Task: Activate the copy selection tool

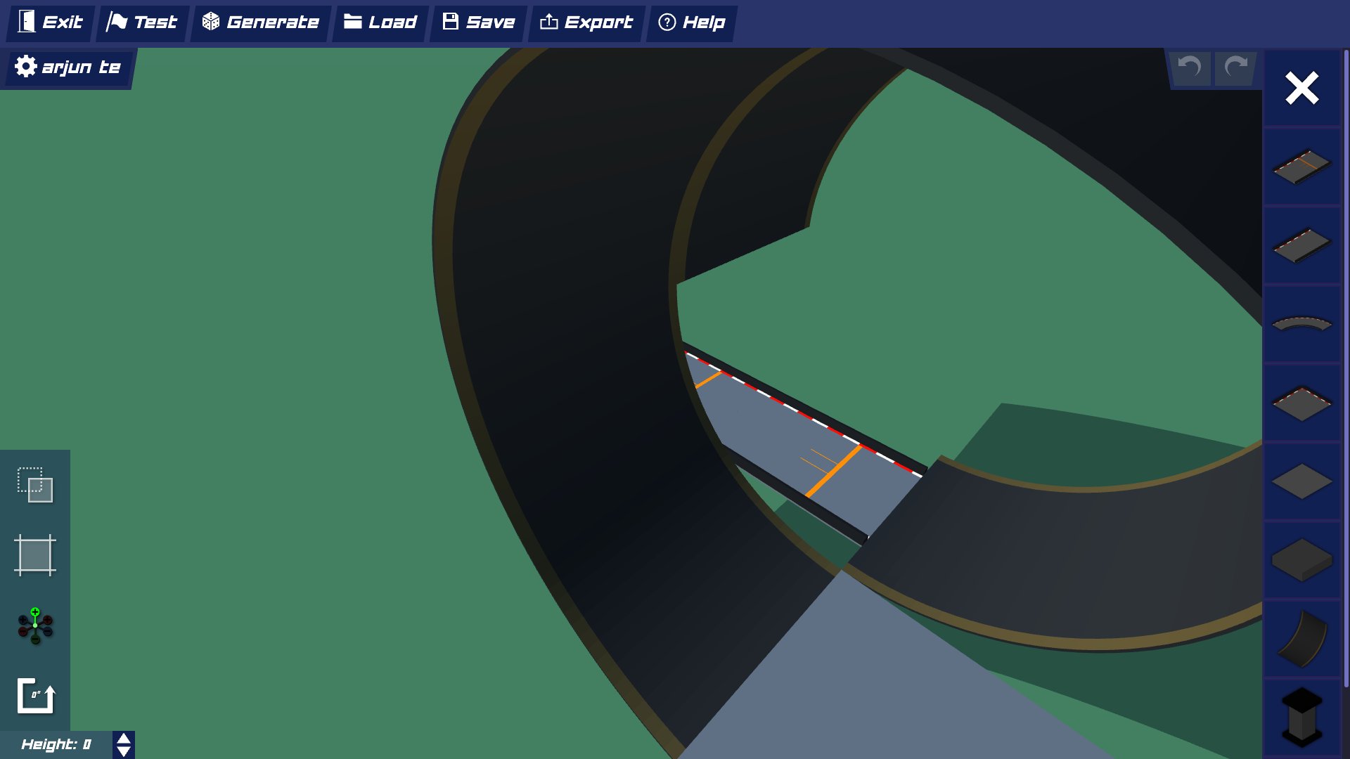Action: pos(35,485)
